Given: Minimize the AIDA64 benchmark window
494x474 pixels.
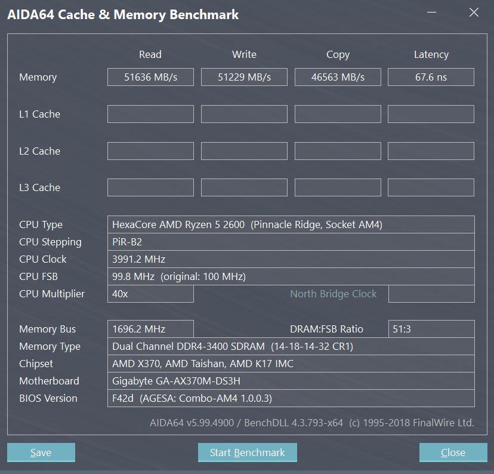Looking at the screenshot, I should click(431, 13).
